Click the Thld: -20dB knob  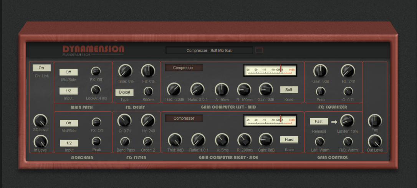(x=174, y=90)
